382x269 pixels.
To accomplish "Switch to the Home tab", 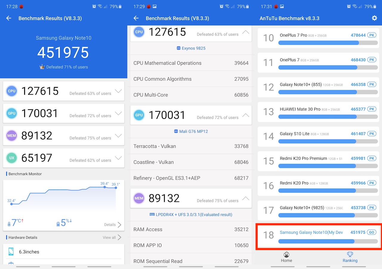I will [x=286, y=257].
